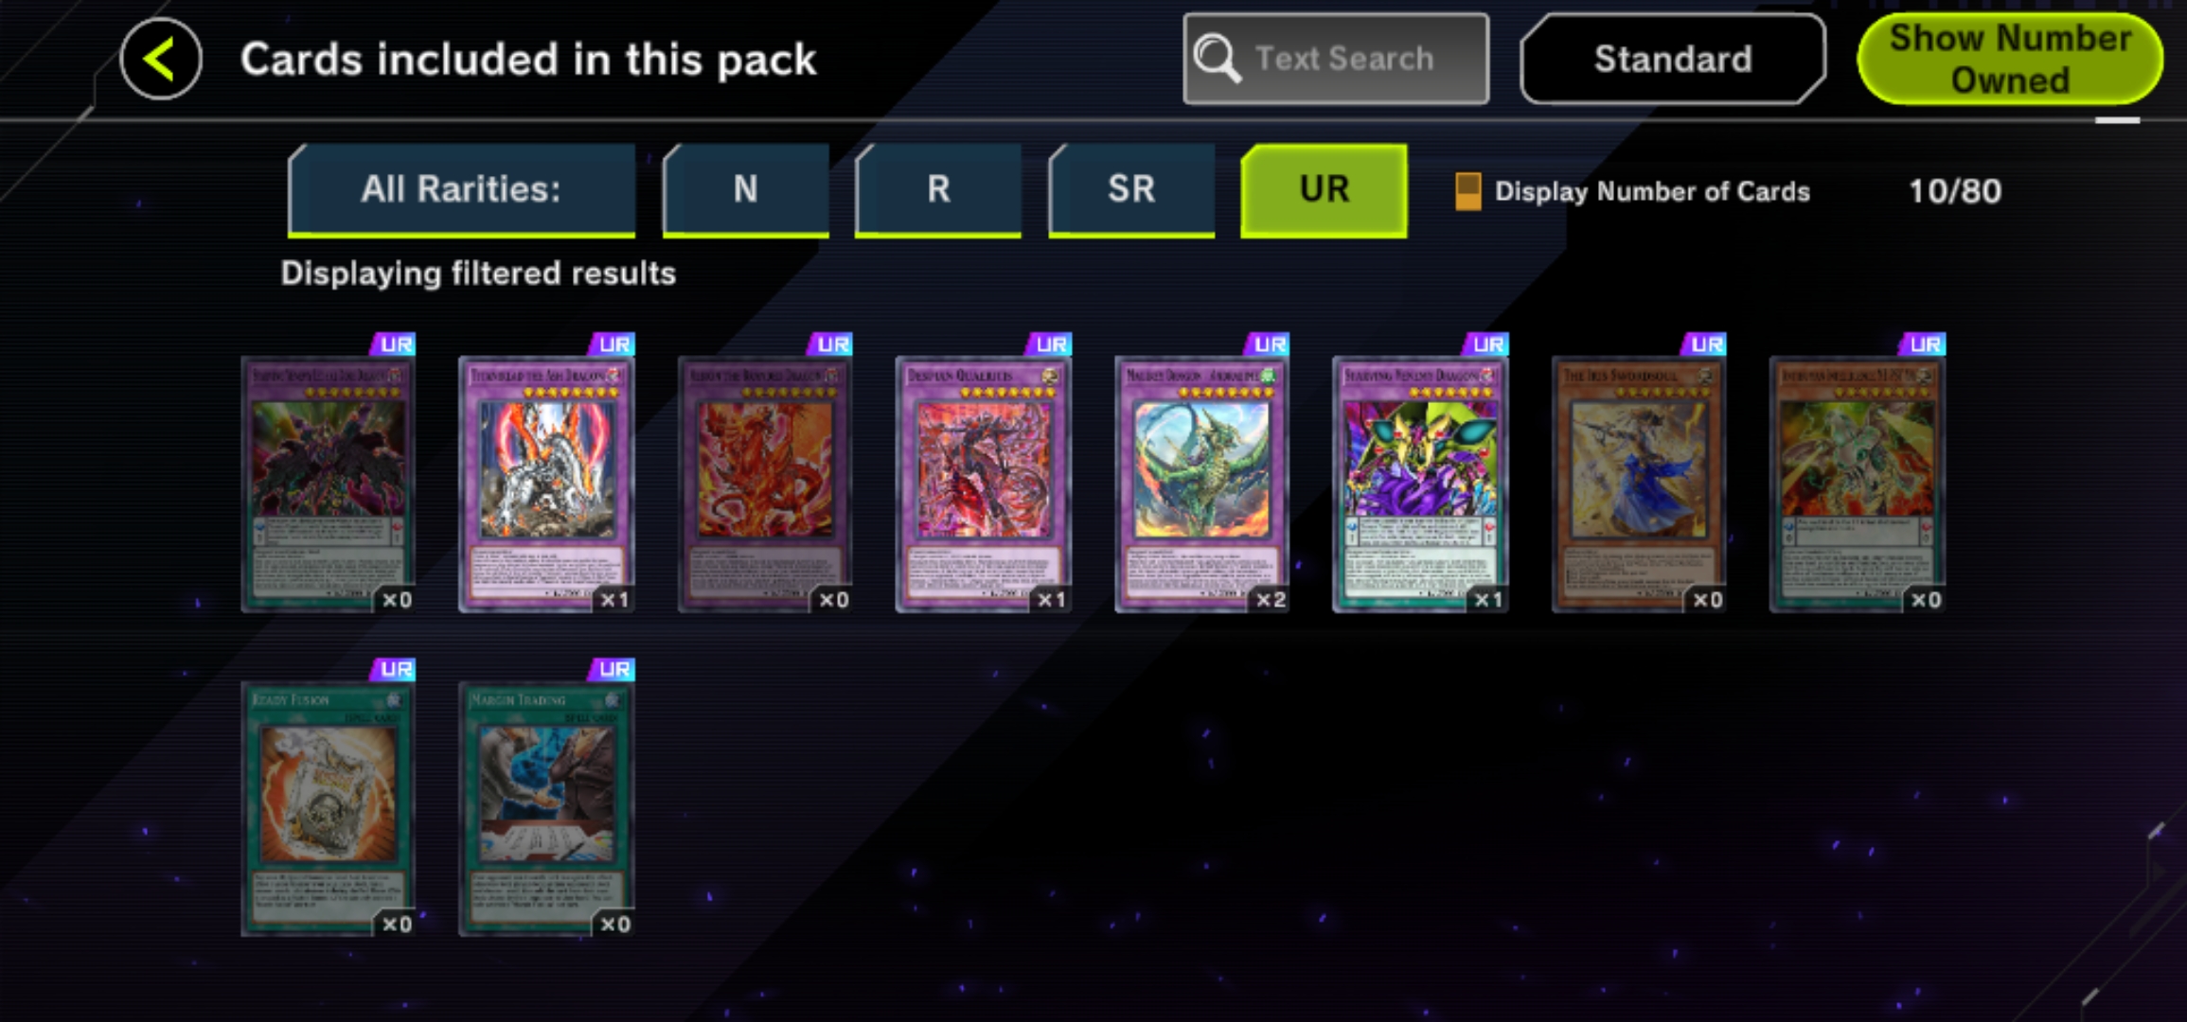Open the Standard sort dropdown
2187x1022 pixels.
pos(1672,59)
